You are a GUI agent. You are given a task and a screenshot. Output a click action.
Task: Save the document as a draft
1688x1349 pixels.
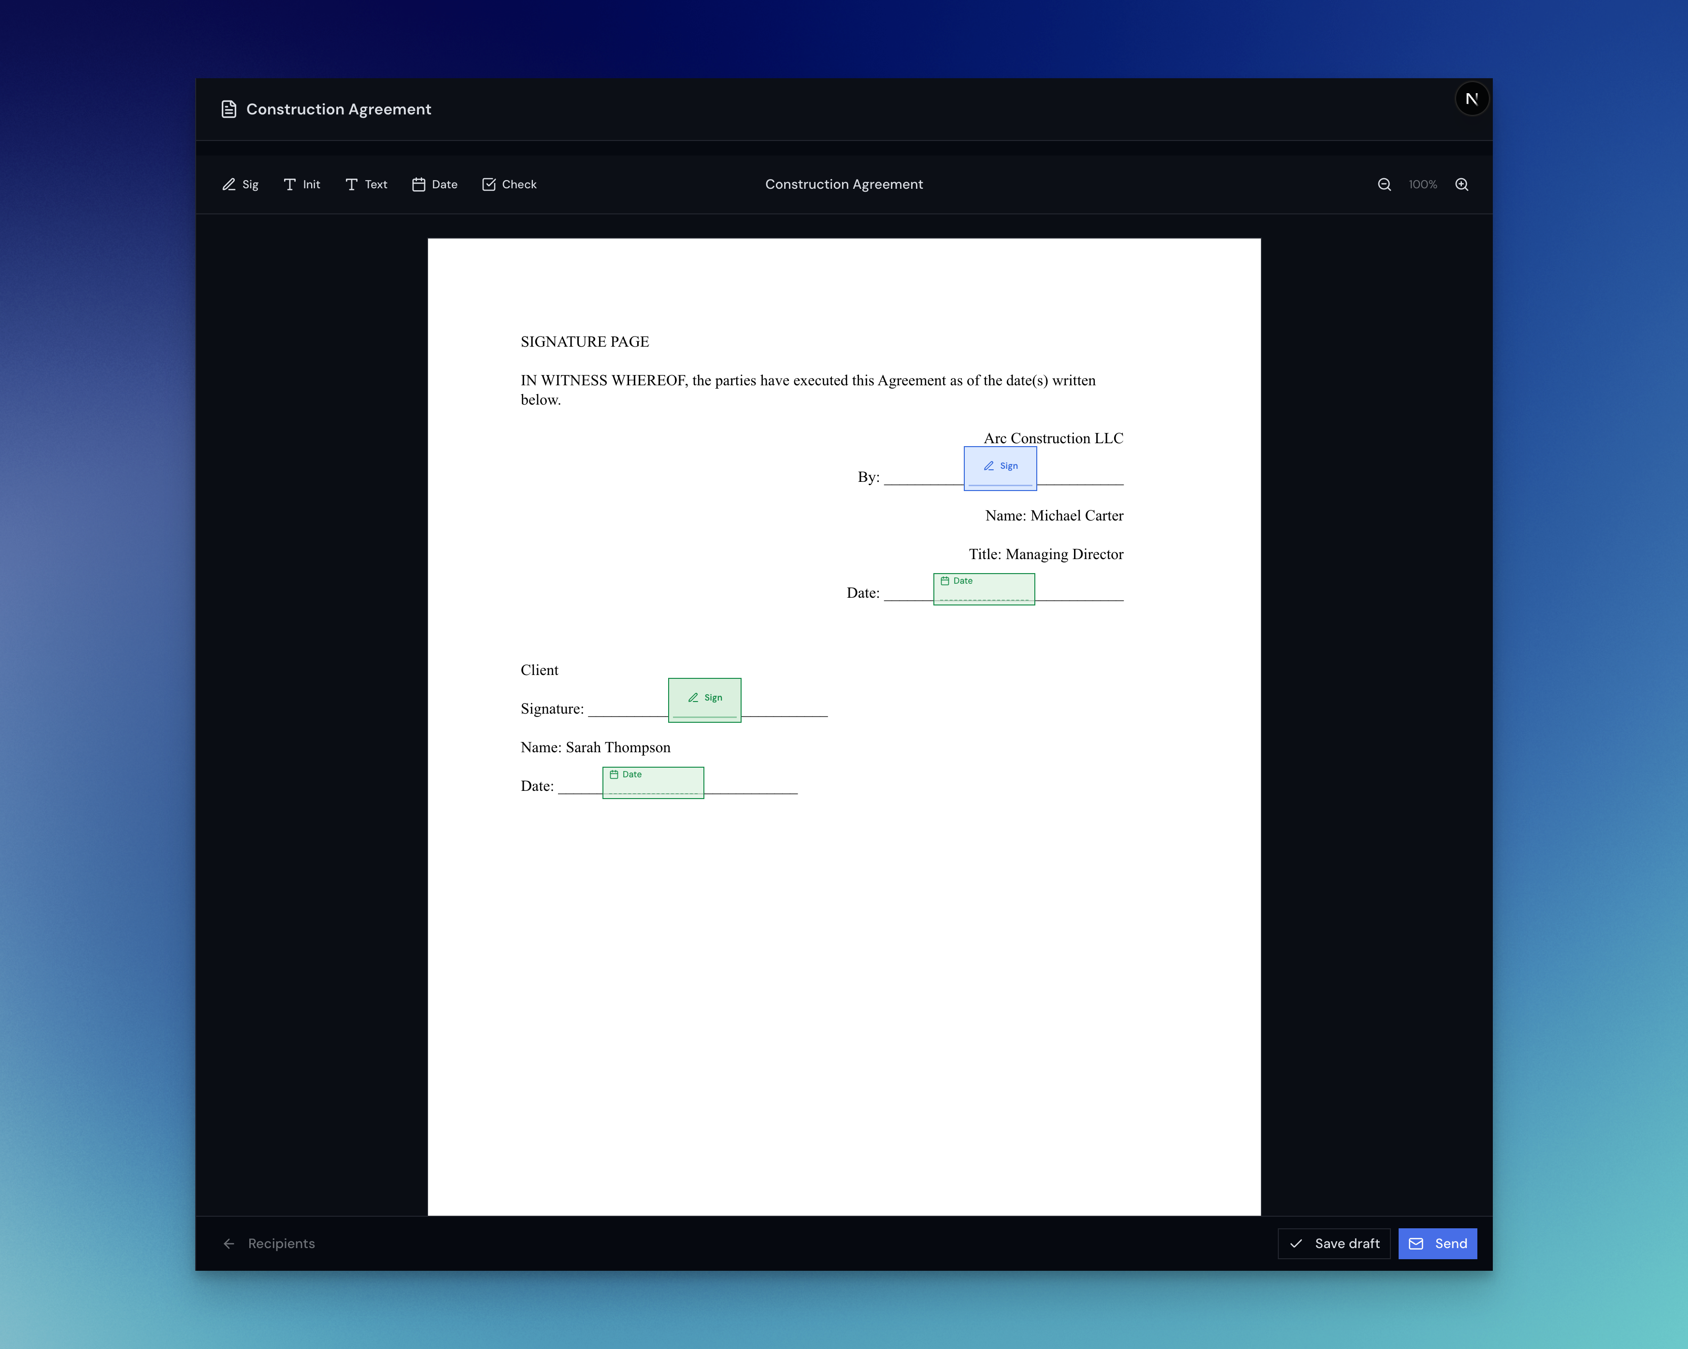pos(1333,1243)
